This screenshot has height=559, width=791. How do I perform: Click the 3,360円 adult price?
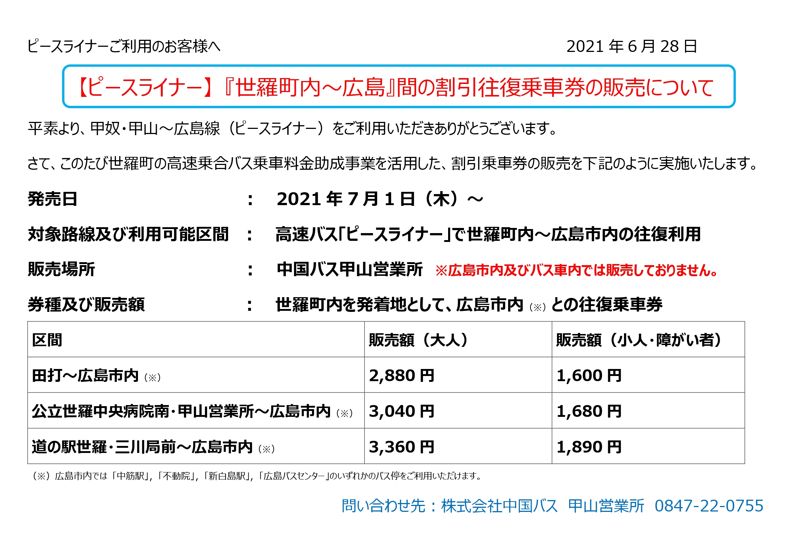402,447
